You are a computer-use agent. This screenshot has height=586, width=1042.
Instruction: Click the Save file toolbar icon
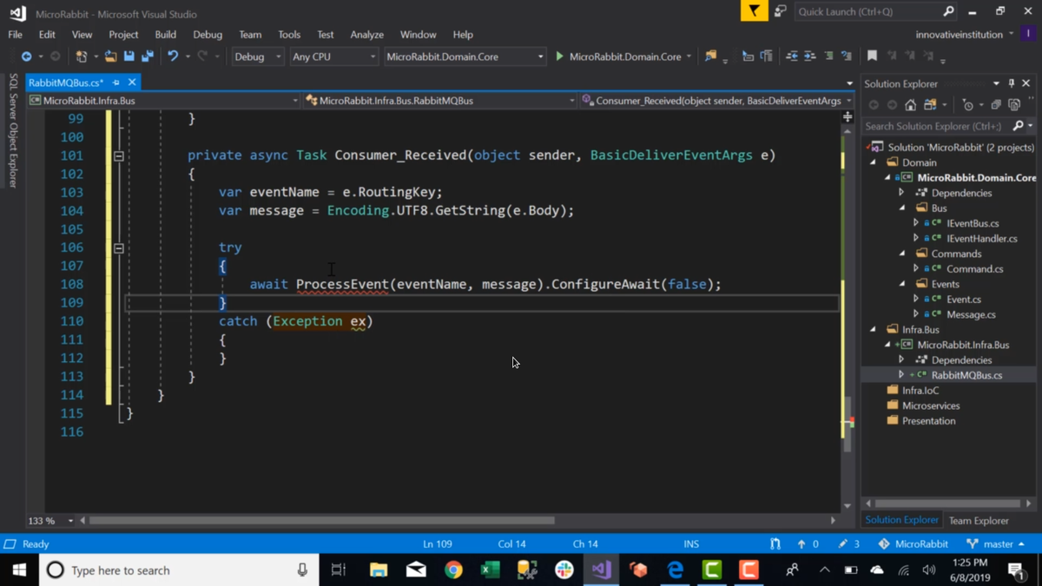[x=129, y=56]
